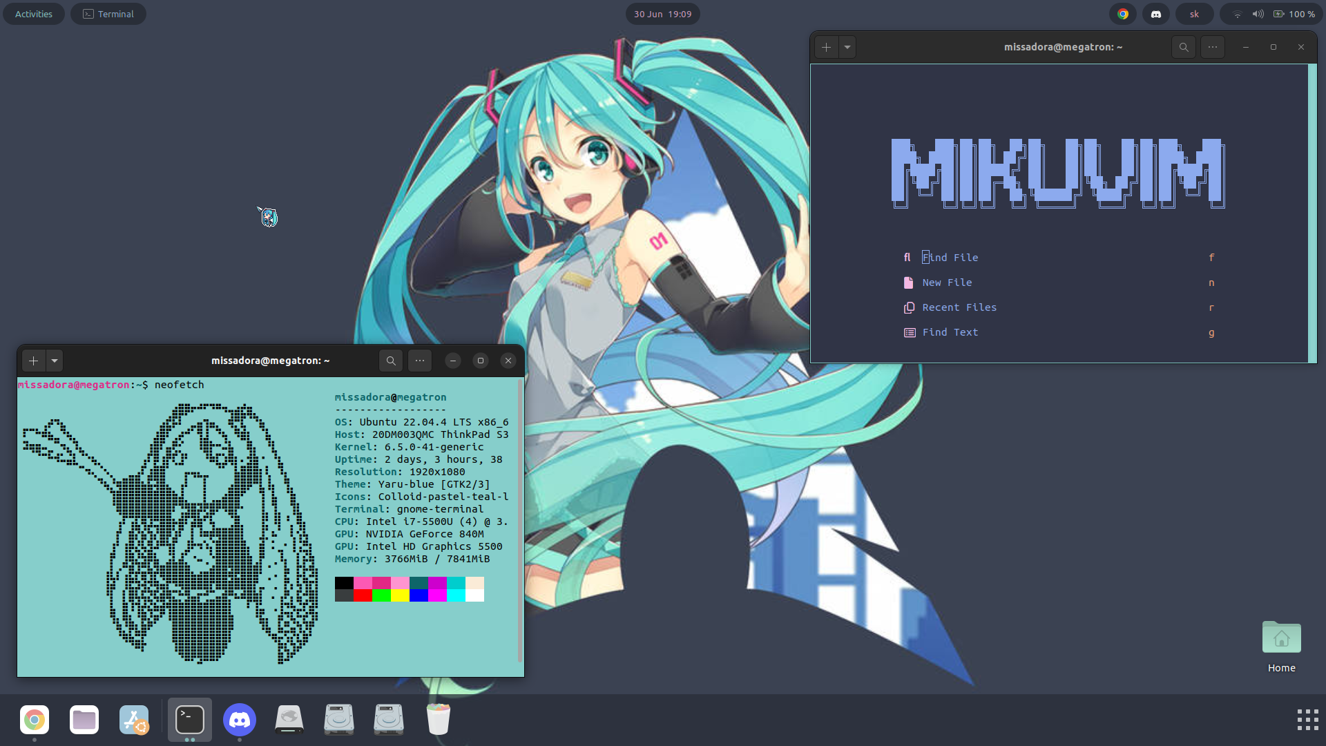Click 'Theme: Yaru-blue [GTK2/3]' line
1326x746 pixels.
pyautogui.click(x=412, y=484)
